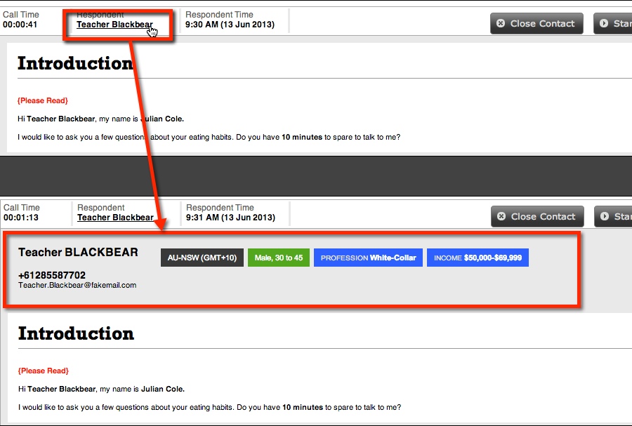Click the play icon in the 00:00:41 call bar
The height and width of the screenshot is (426, 632).
point(604,23)
